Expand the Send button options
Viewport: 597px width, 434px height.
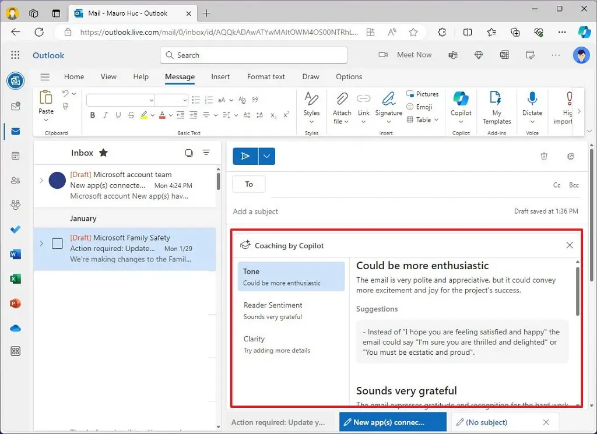point(266,156)
